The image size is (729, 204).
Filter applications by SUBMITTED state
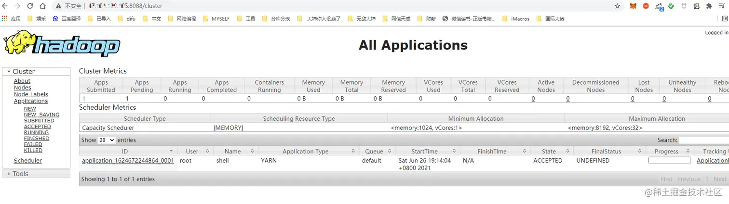pyautogui.click(x=39, y=121)
